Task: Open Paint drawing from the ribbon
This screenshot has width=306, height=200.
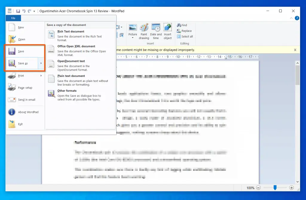Action: 144,31
